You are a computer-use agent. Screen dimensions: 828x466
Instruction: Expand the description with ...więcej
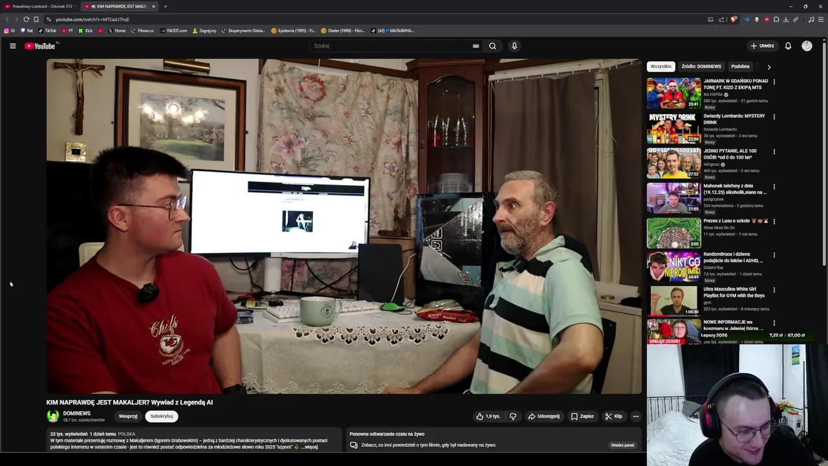pos(309,447)
